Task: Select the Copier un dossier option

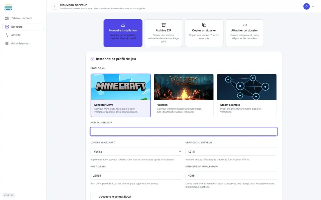Action: (x=204, y=33)
